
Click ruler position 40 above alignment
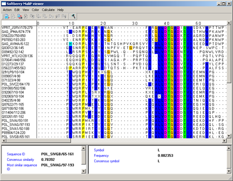(x=167, y=24)
